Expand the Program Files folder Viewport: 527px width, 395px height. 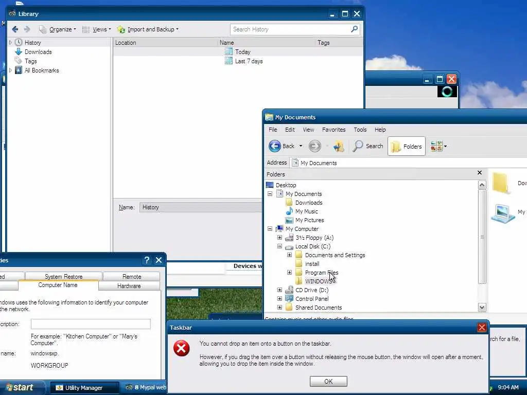289,273
